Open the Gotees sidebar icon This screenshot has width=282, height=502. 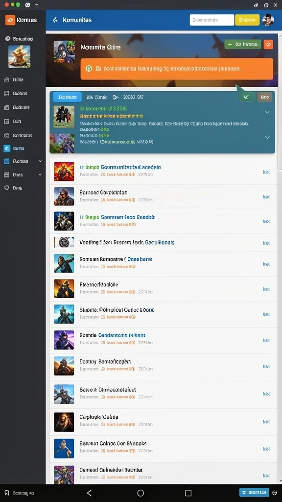6,94
